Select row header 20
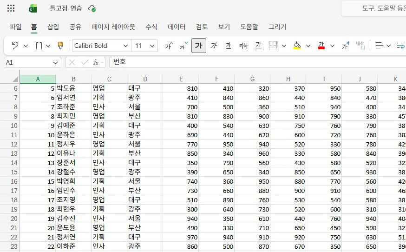The image size is (406, 252). [x=10, y=219]
